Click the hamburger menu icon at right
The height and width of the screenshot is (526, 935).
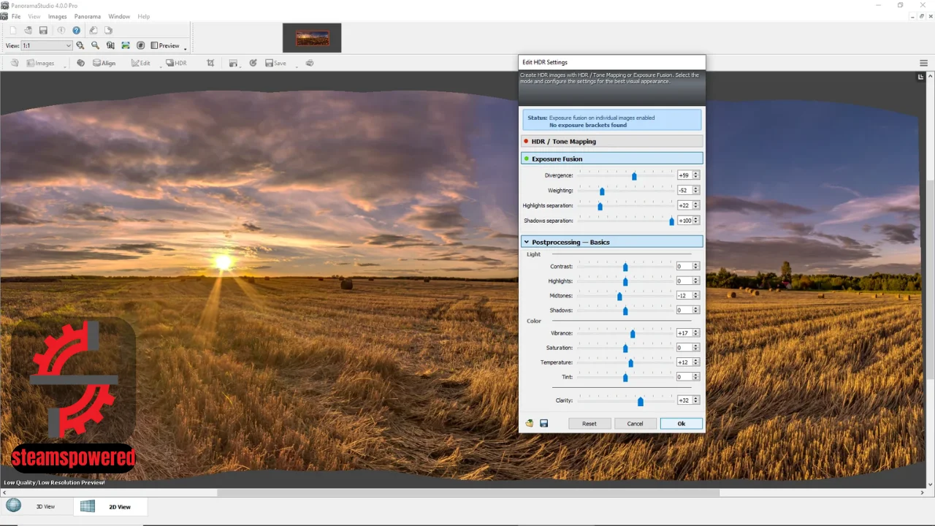tap(924, 63)
